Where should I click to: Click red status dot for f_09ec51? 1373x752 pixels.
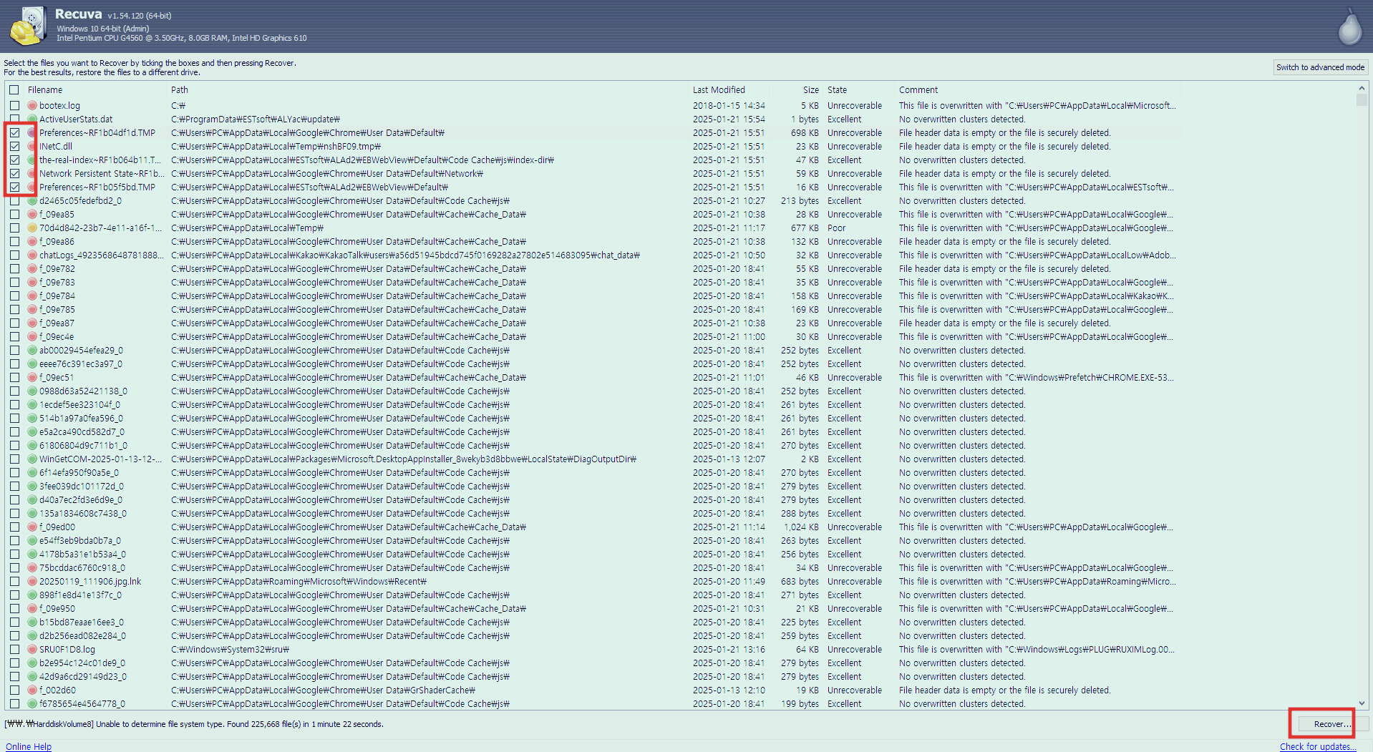coord(32,378)
